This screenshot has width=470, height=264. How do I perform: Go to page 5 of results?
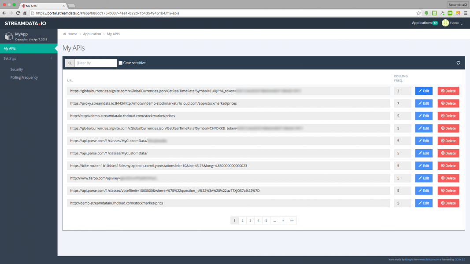[x=266, y=220]
